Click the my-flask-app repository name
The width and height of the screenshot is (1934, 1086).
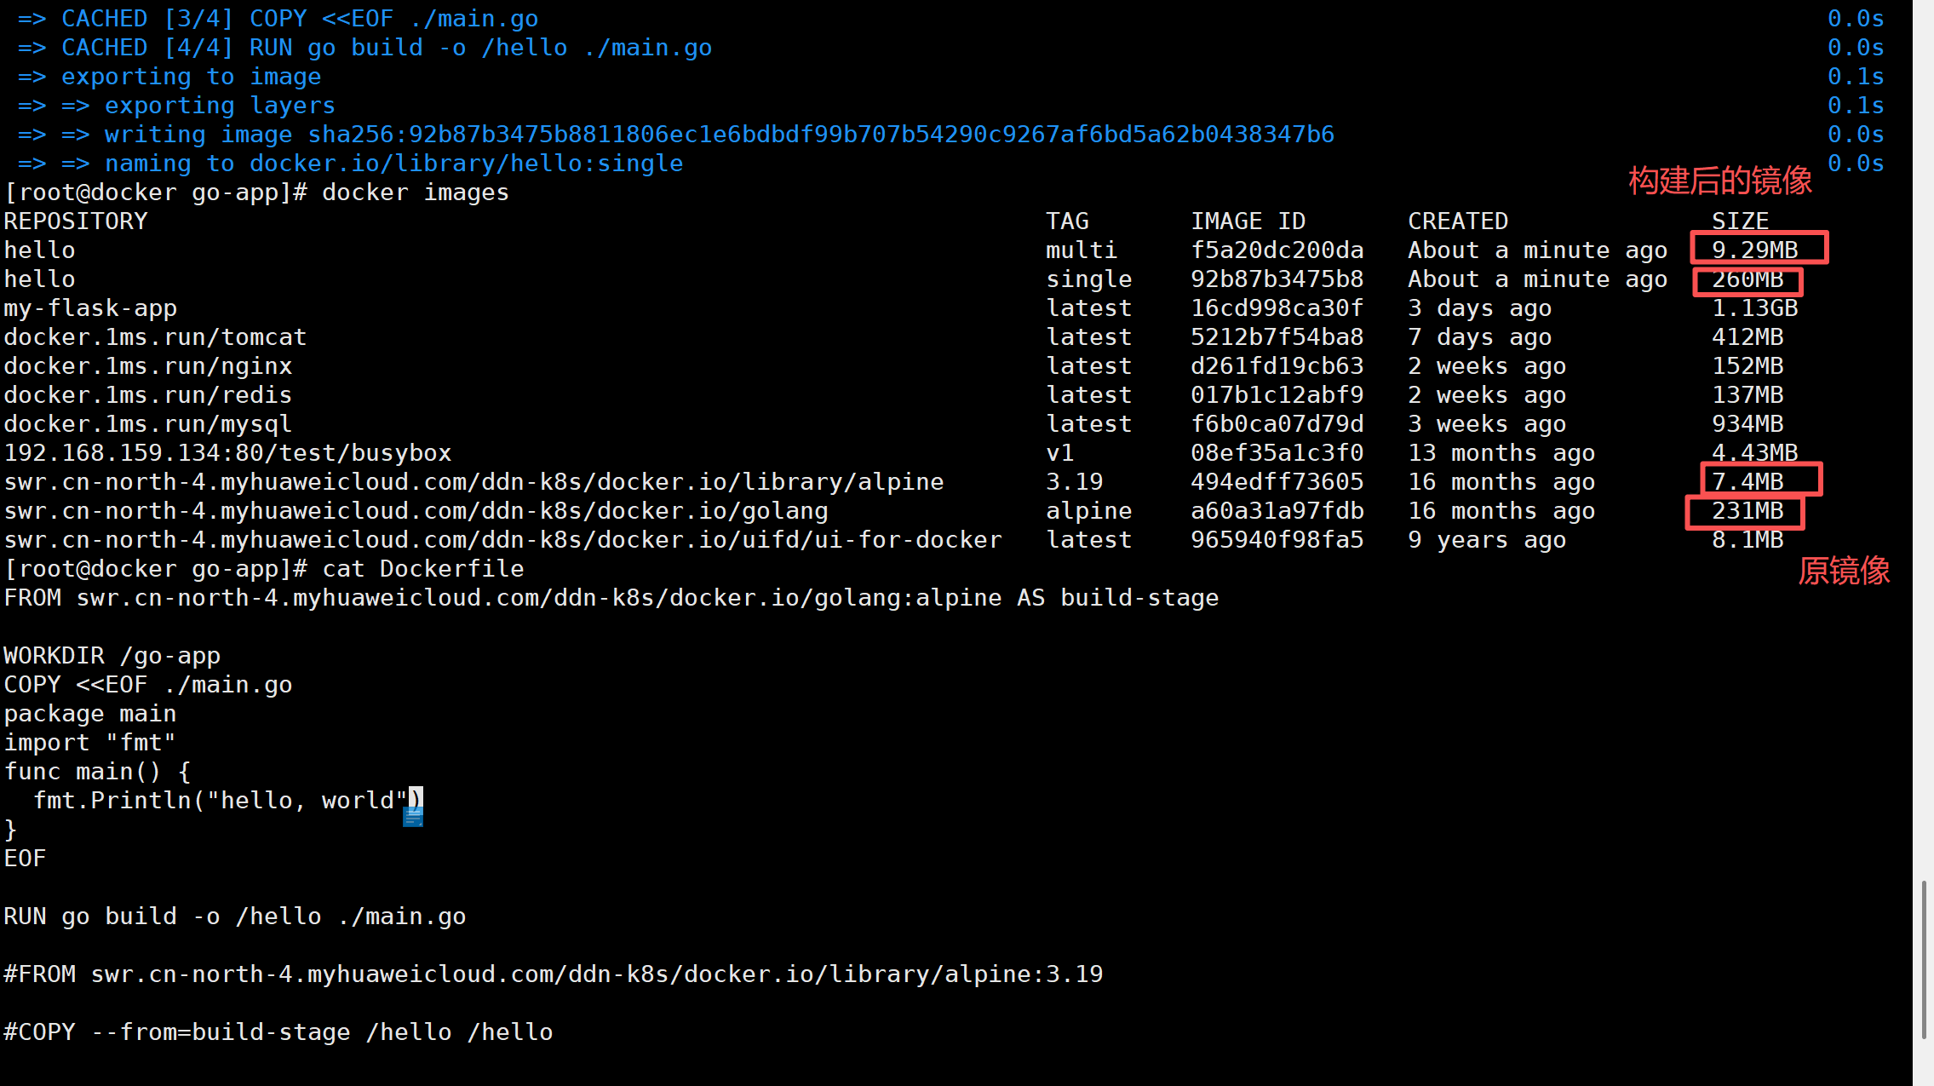[x=90, y=308]
